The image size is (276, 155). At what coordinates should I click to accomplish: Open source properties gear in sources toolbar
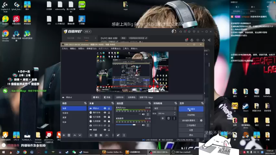click(x=101, y=135)
